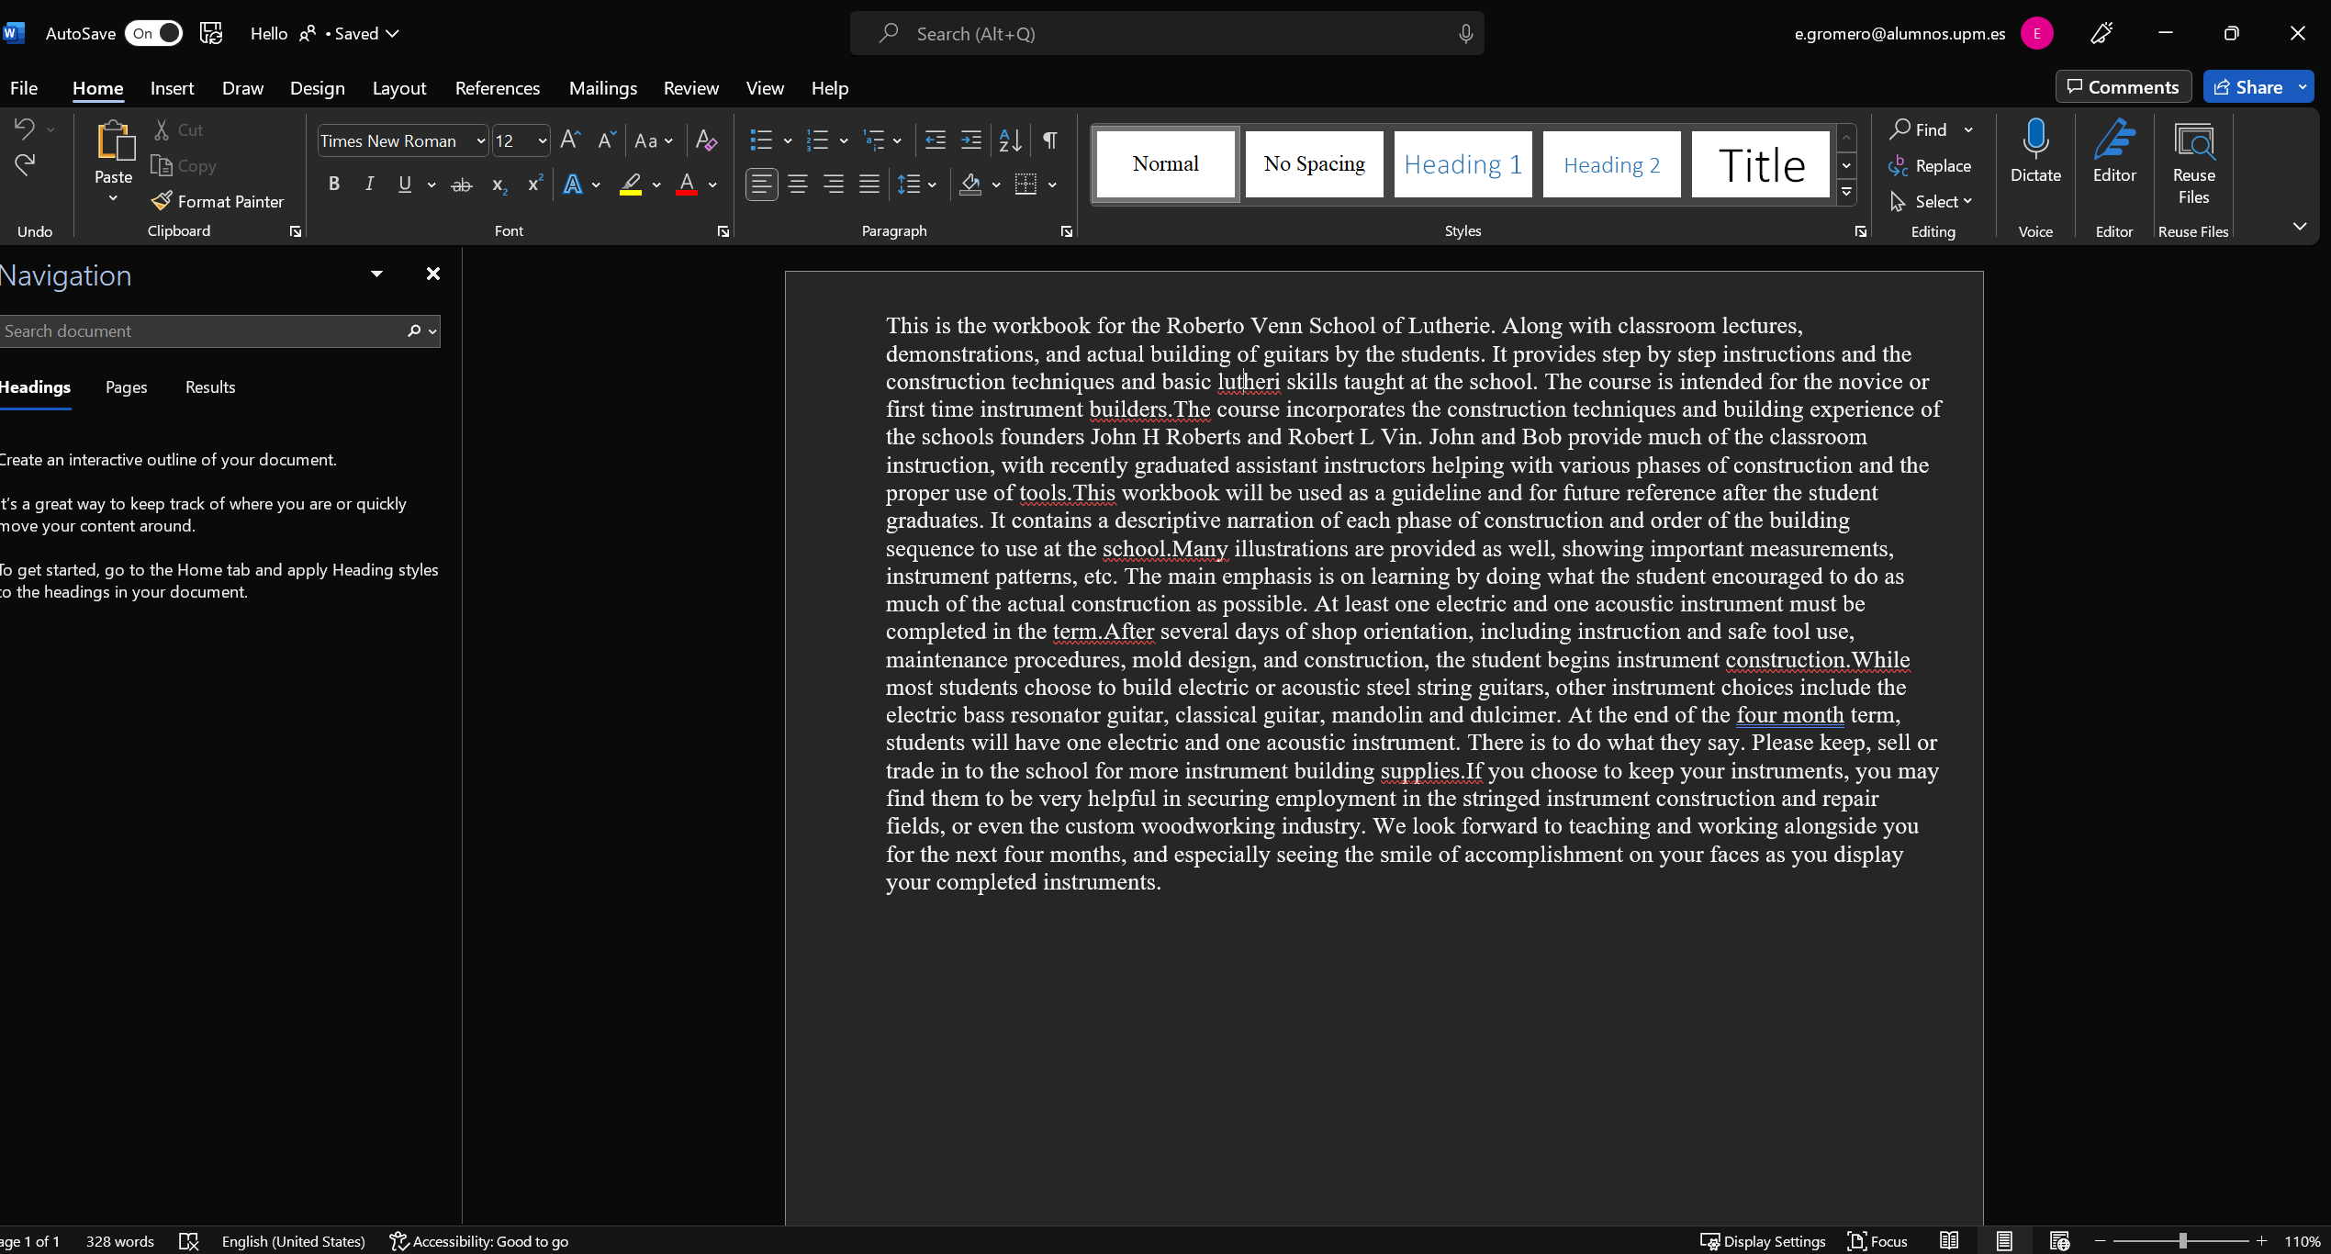Toggle AutoSave off
This screenshot has height=1254, width=2331.
pyautogui.click(x=155, y=34)
